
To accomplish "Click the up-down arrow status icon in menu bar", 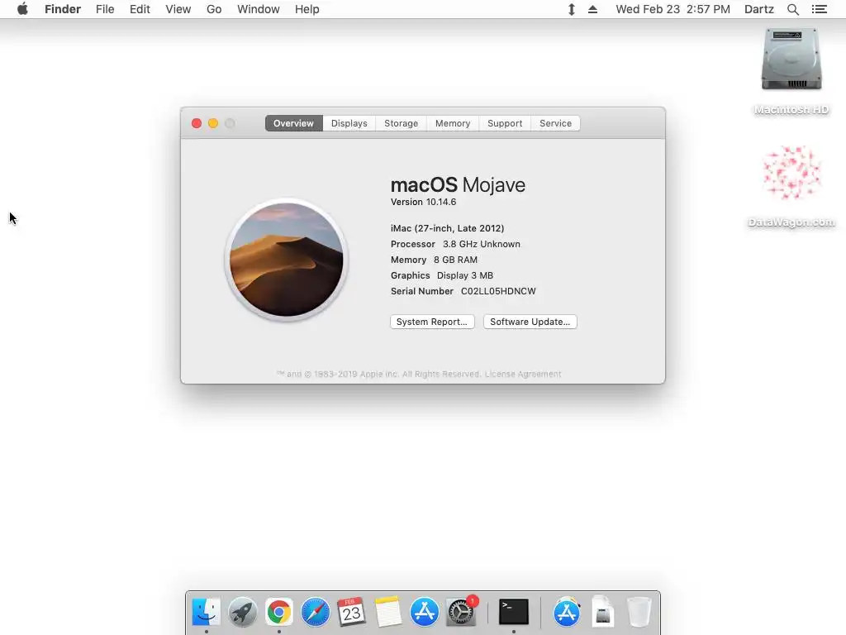I will click(x=572, y=9).
